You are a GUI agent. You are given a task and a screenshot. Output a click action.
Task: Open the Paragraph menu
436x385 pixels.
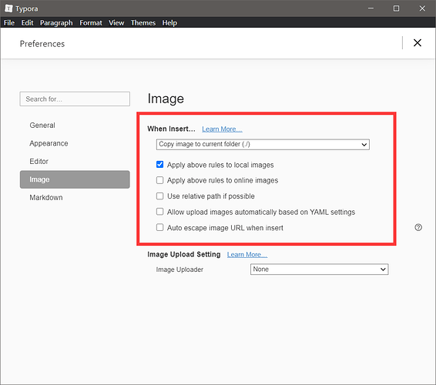(x=56, y=23)
